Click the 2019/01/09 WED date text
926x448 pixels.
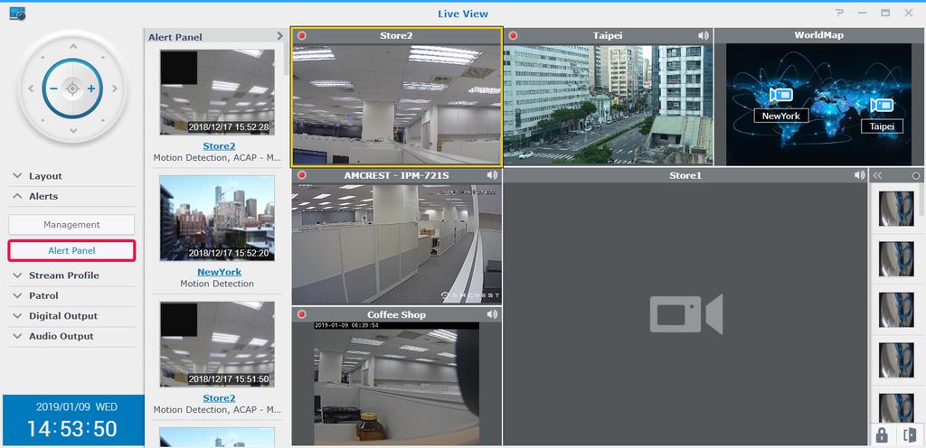(77, 406)
